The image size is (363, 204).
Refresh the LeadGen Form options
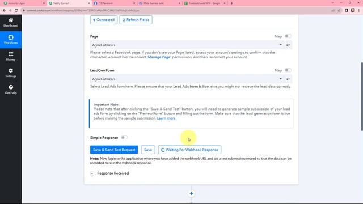tap(288, 79)
